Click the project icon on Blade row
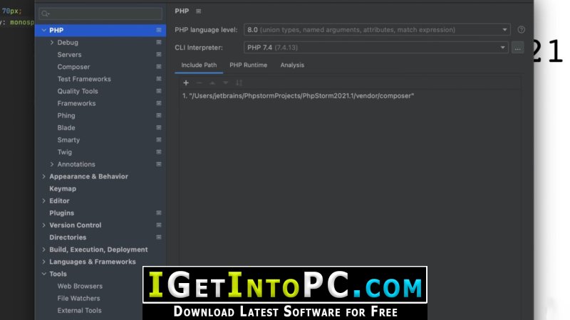This screenshot has width=570, height=320. pos(159,128)
